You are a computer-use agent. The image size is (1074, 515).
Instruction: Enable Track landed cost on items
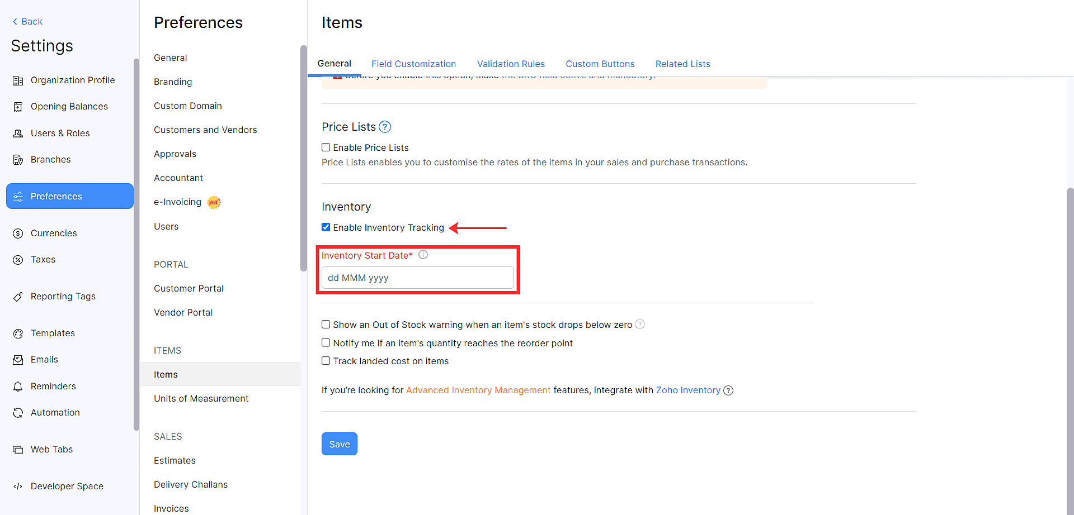tap(326, 360)
